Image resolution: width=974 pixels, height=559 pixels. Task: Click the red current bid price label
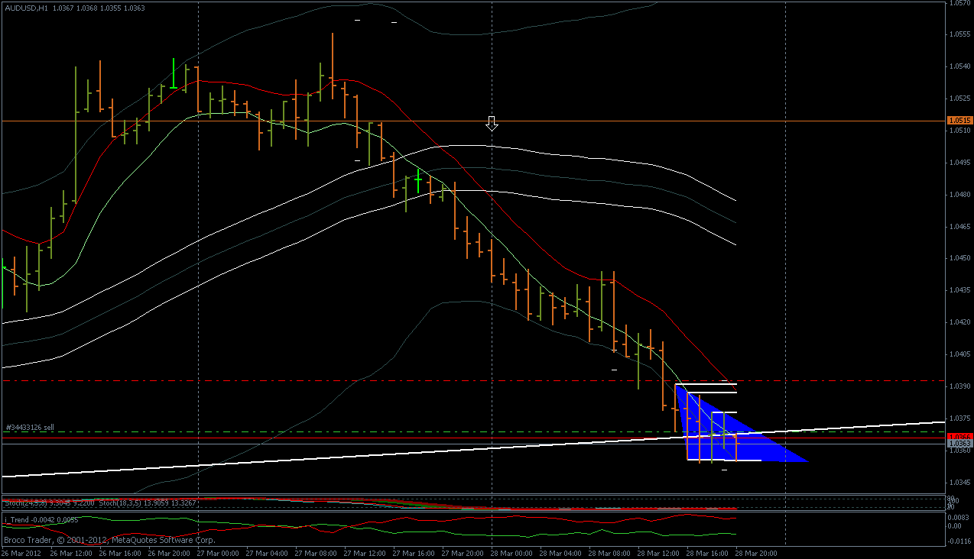[x=959, y=436]
